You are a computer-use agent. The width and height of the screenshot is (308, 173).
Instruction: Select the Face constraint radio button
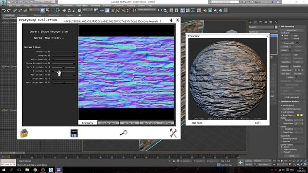click(x=282, y=38)
